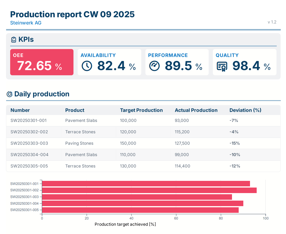This screenshot has width=286, height=234.
Task: Click the speedometer gauge icon in Performance card
Action: click(154, 66)
